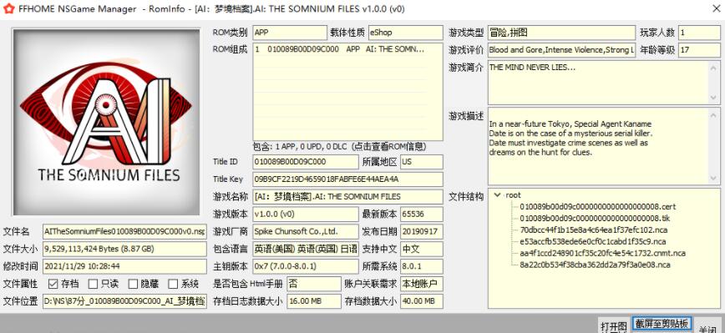Click the 账户关联需求 本地账户 field
Screen dimensions: 725x333
tap(422, 284)
